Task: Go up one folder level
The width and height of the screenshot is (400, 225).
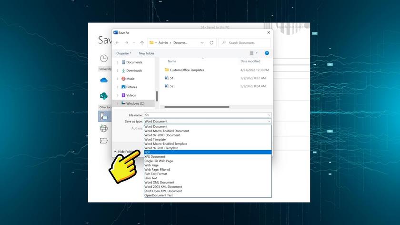Action: [142, 43]
